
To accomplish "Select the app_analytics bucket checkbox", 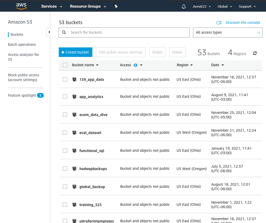I will click(65, 97).
